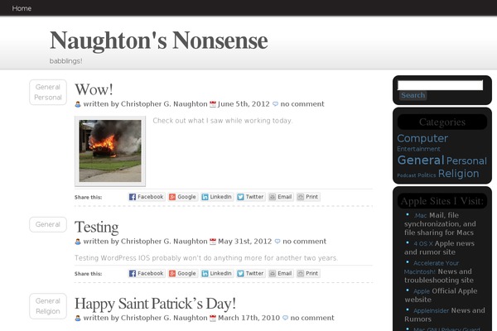Click the 'babblings!' tagline text

tap(65, 61)
